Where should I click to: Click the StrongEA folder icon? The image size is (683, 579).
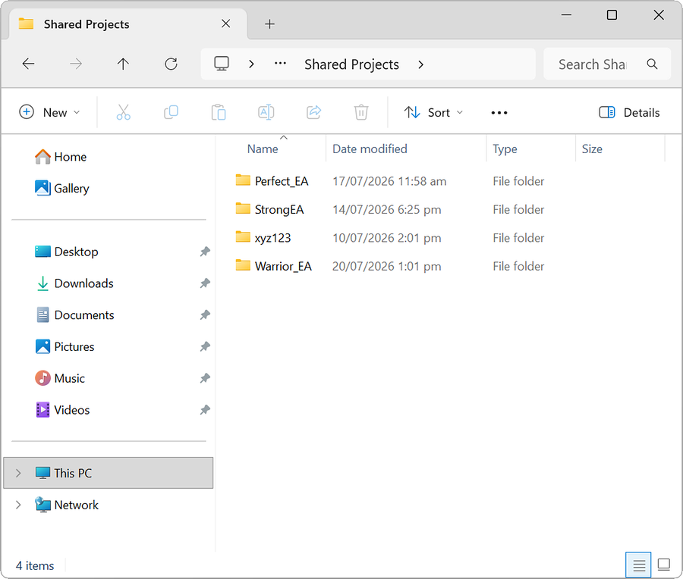click(x=243, y=208)
